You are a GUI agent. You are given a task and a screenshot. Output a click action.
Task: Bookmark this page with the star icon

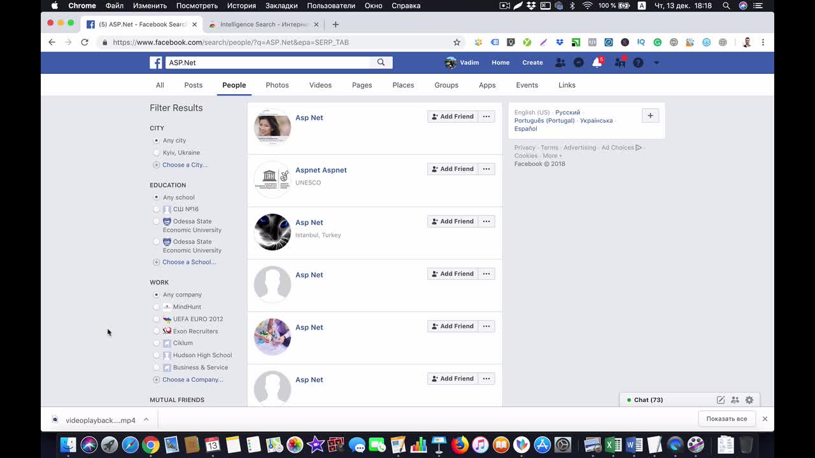(x=457, y=42)
